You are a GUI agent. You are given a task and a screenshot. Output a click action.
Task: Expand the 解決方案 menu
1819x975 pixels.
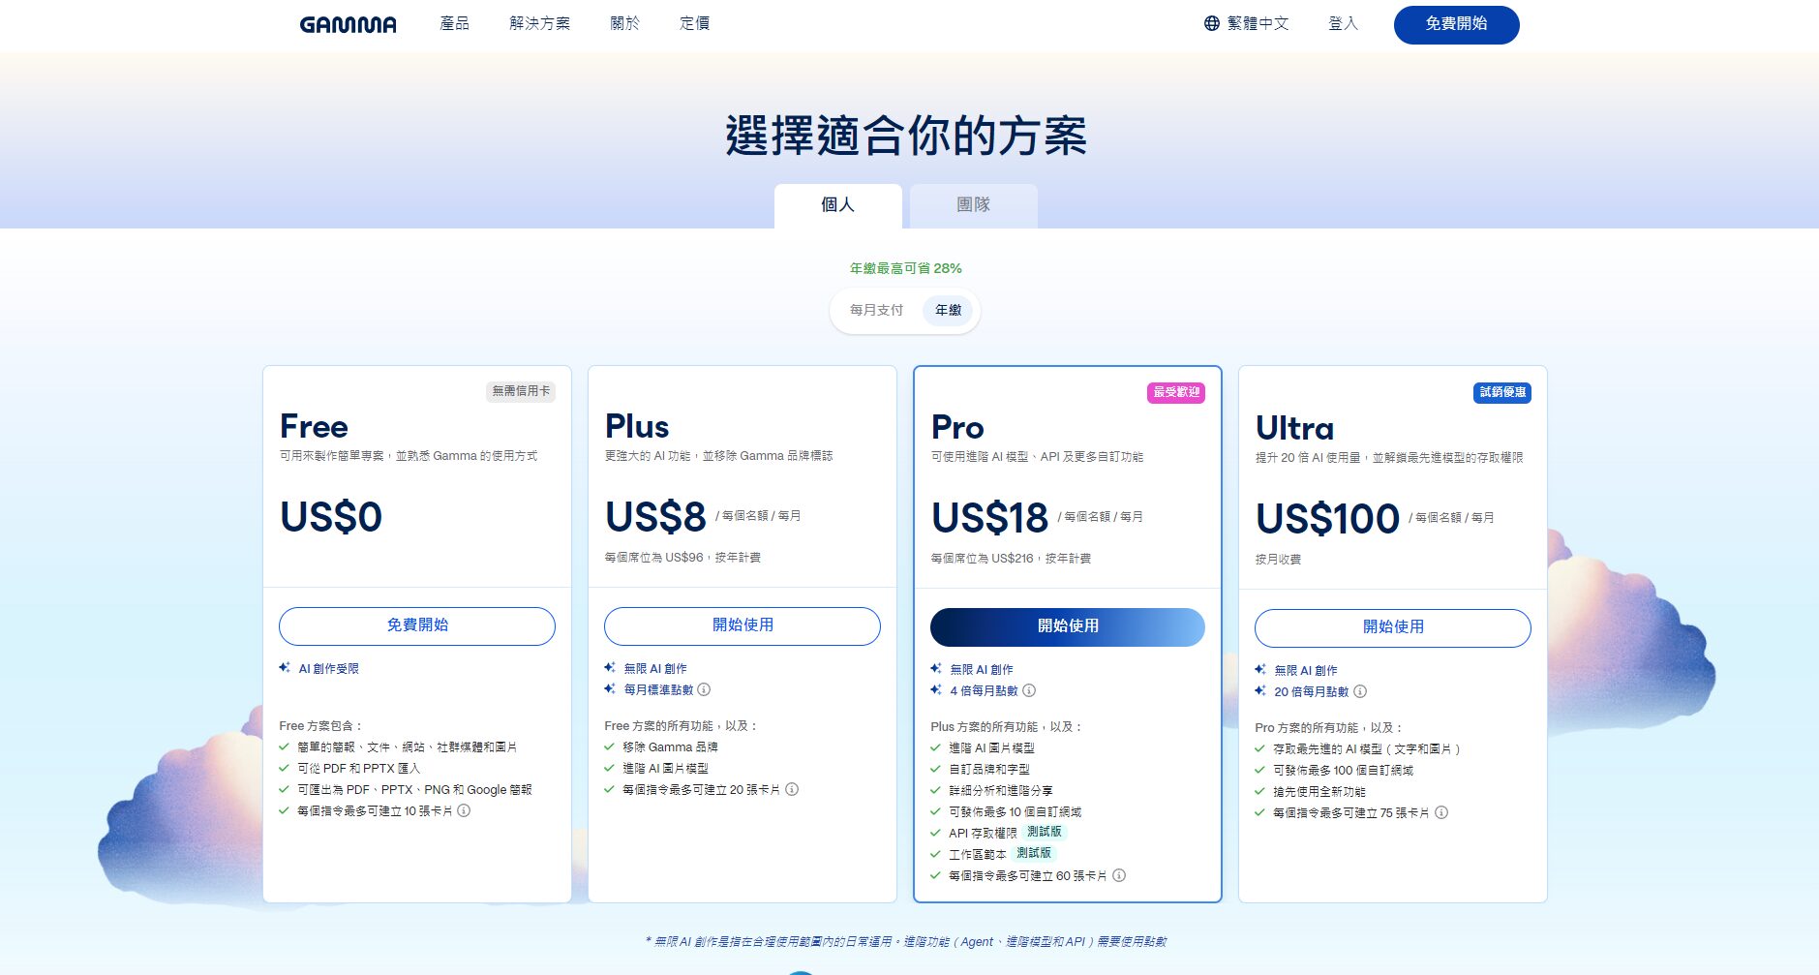coord(539,23)
